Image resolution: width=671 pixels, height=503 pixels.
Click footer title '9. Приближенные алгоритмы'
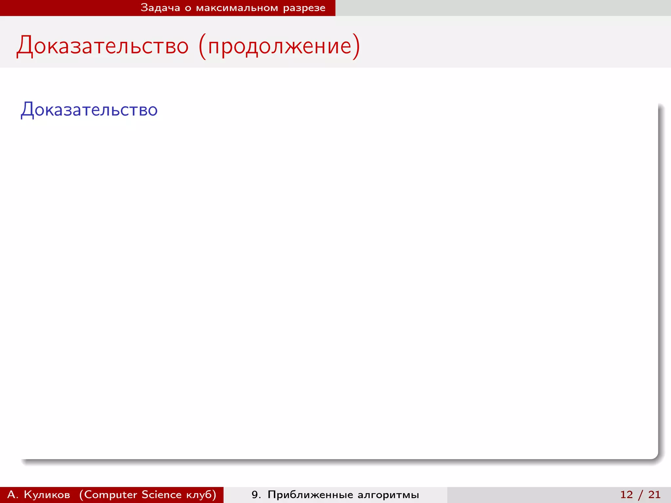coord(335,494)
